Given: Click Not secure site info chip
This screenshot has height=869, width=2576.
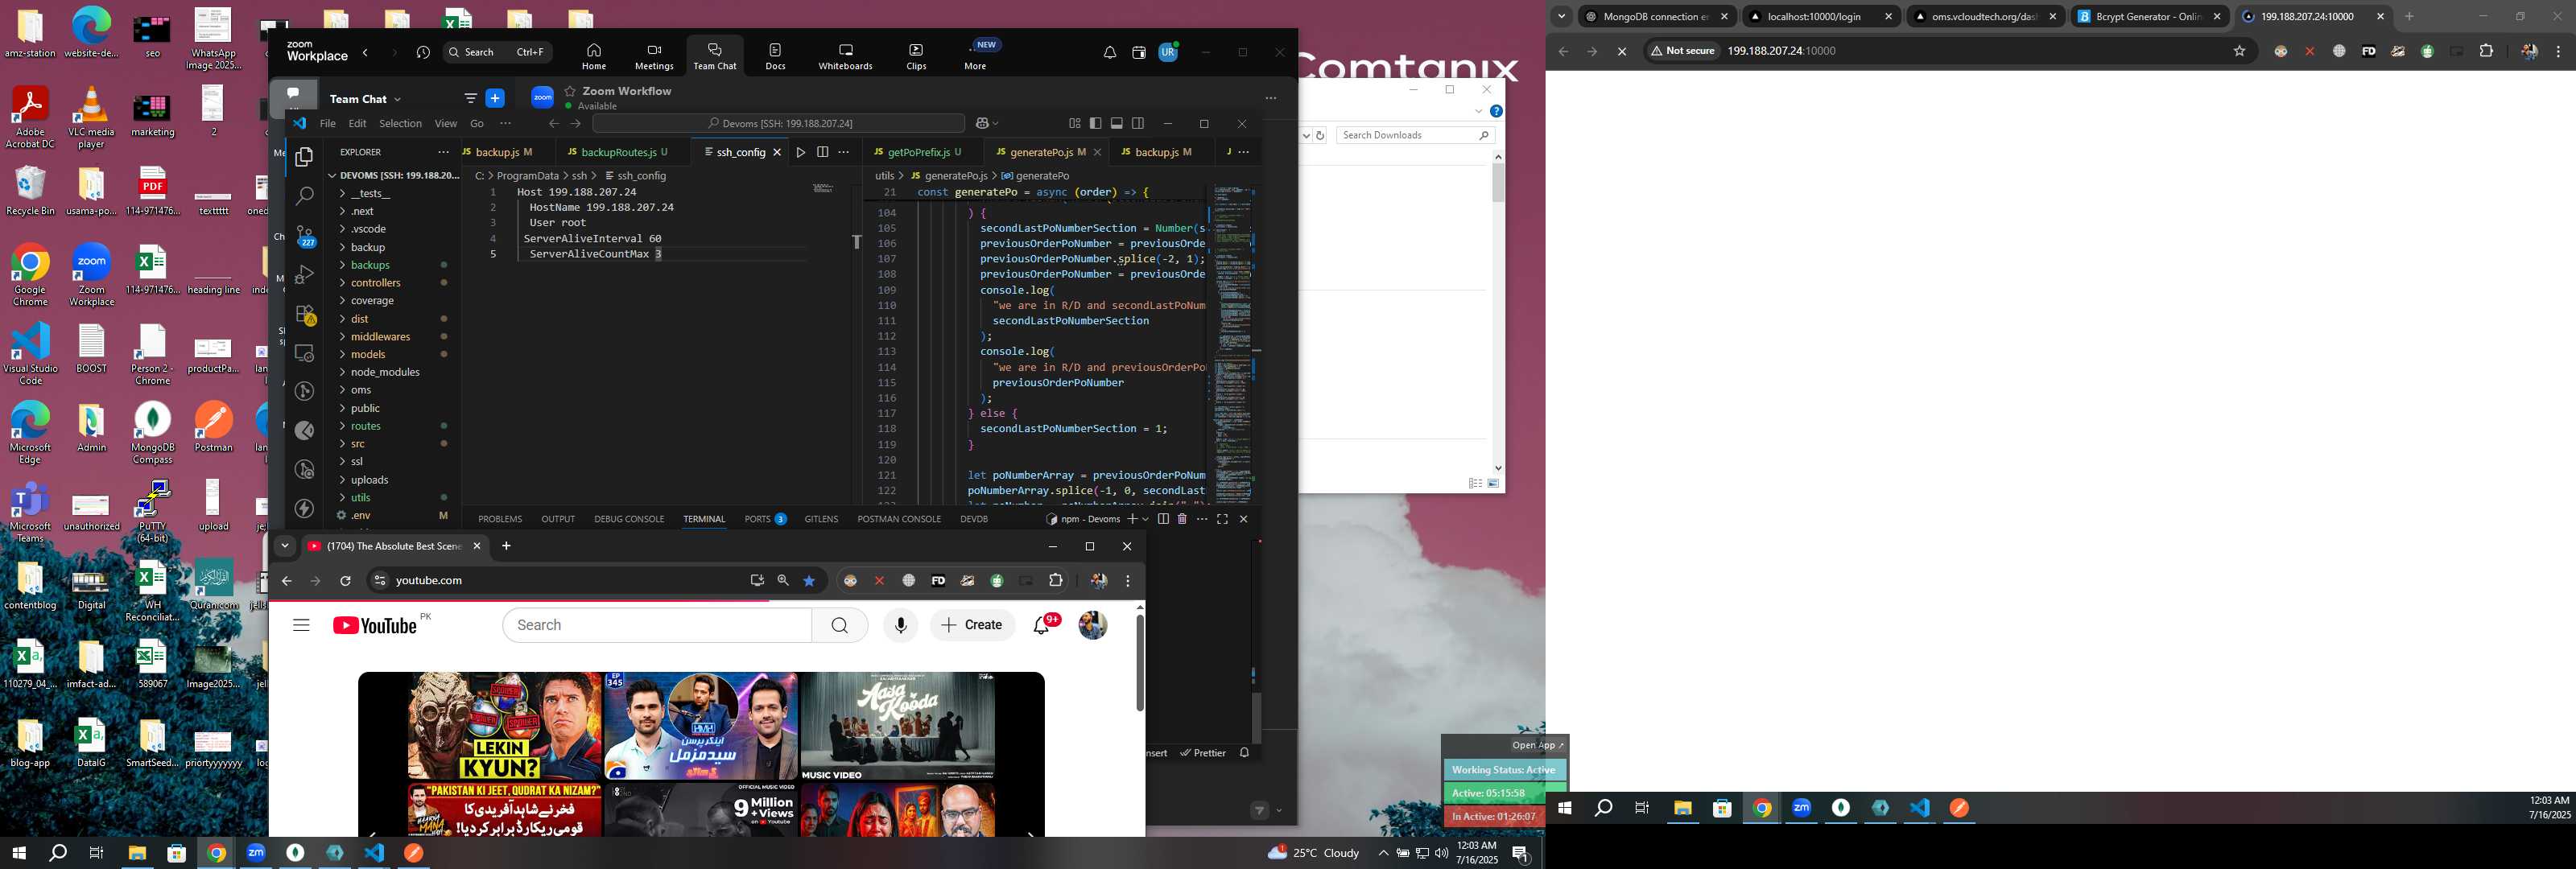Looking at the screenshot, I should (1683, 51).
